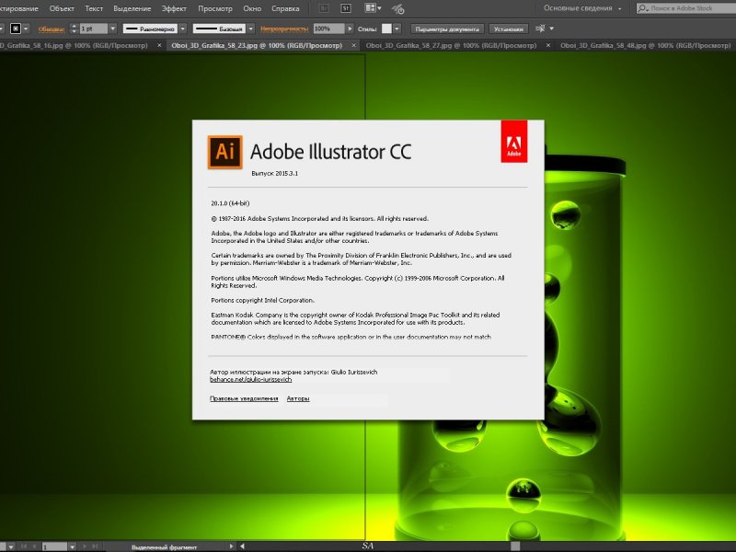The image size is (736, 552).
Task: Expand the status bar info arrow
Action: point(231,546)
